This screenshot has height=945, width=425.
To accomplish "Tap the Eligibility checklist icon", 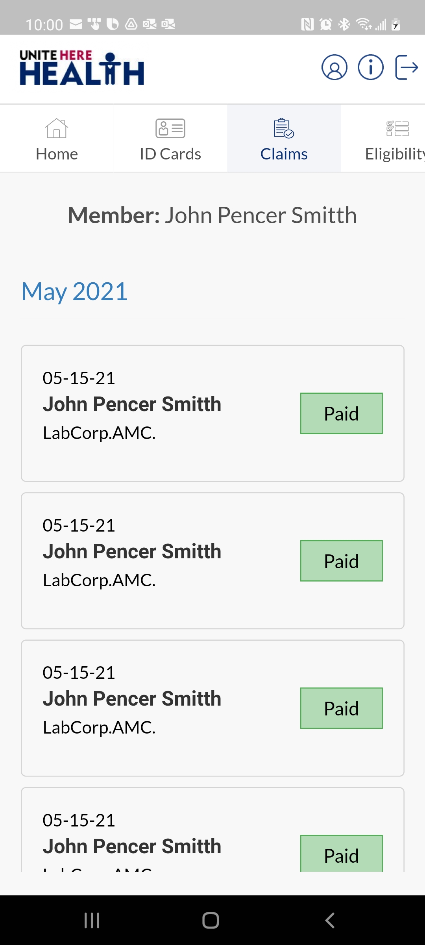I will (x=397, y=128).
